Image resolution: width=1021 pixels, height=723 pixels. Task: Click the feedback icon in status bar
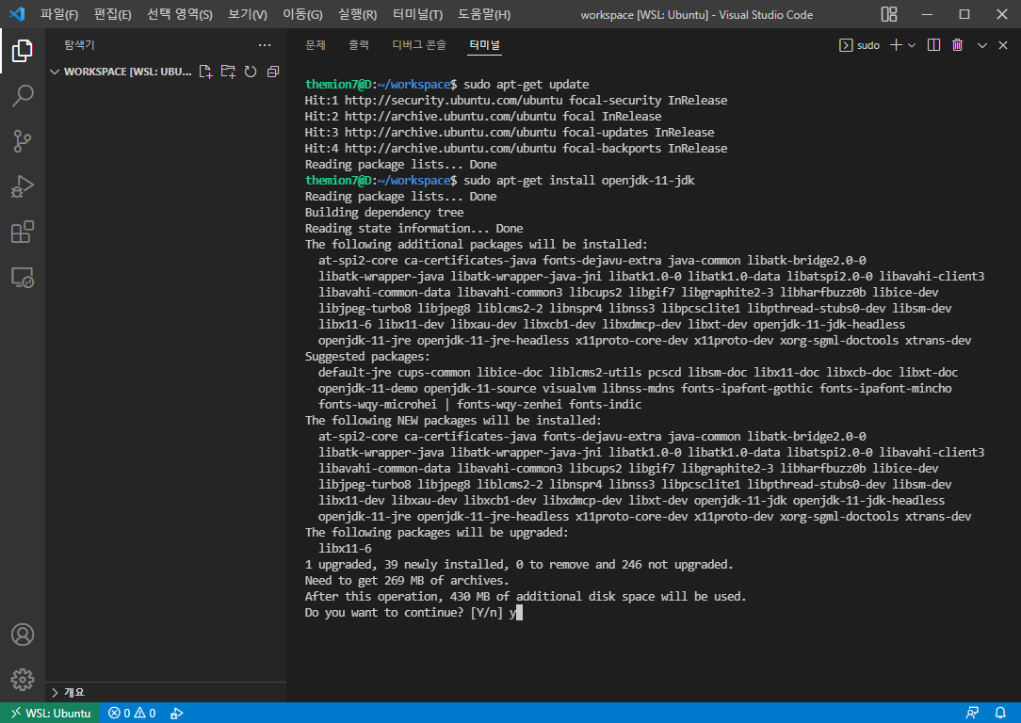click(x=971, y=714)
